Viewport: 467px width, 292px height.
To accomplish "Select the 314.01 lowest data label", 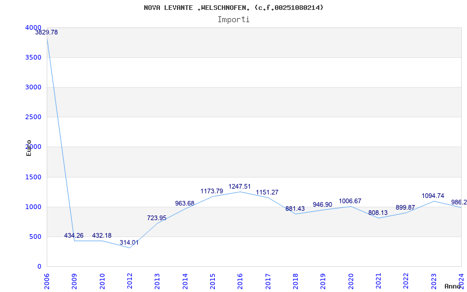I will [129, 242].
